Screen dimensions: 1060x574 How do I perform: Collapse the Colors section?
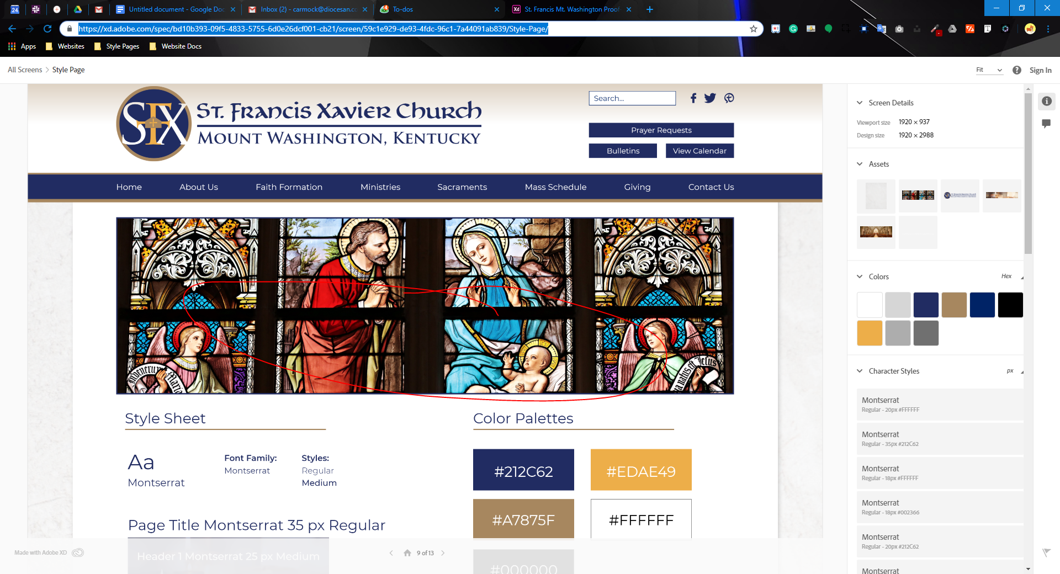point(860,277)
